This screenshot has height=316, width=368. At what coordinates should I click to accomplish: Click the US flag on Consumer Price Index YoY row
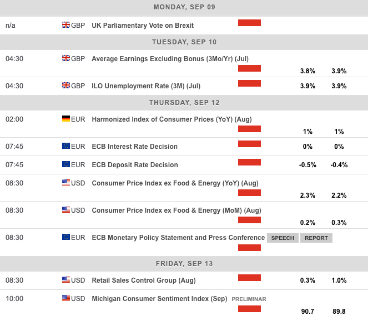pos(66,183)
